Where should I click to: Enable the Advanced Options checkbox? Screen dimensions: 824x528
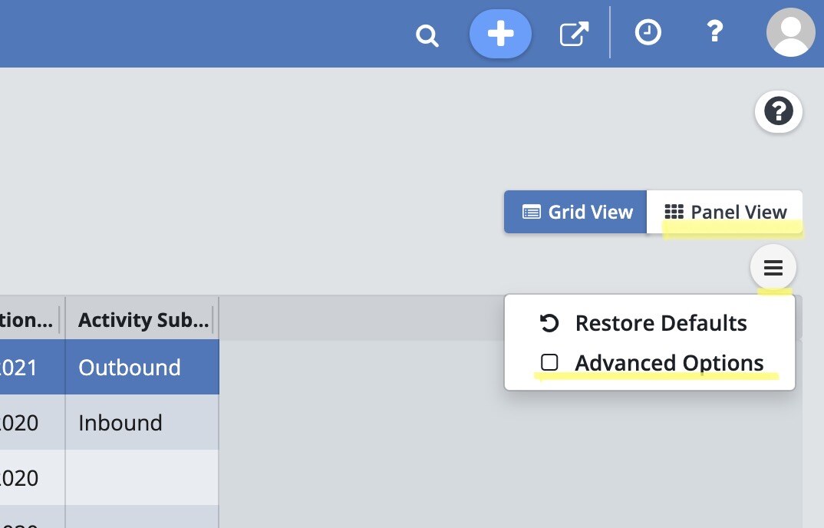tap(549, 363)
